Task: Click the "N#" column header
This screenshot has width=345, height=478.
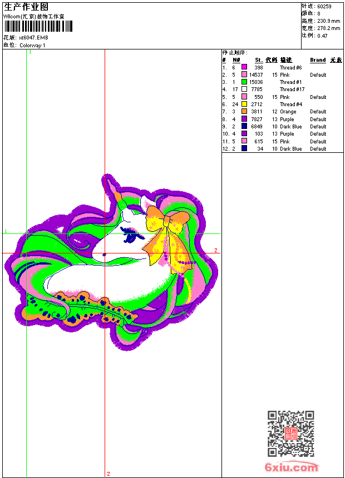Action: (236, 60)
